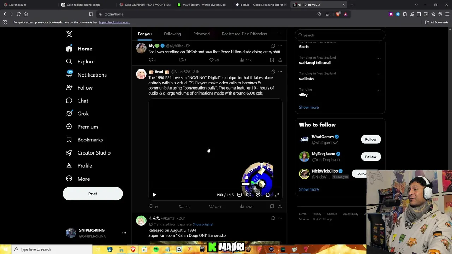The height and width of the screenshot is (254, 452).
Task: Open options for the waitangi tribunal trend
Action: [x=379, y=58]
